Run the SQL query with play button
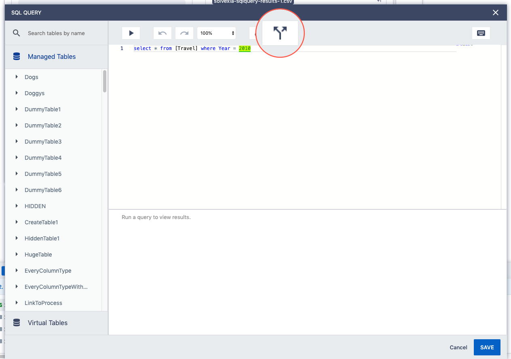Screen dimensions: 511x359 (131, 33)
